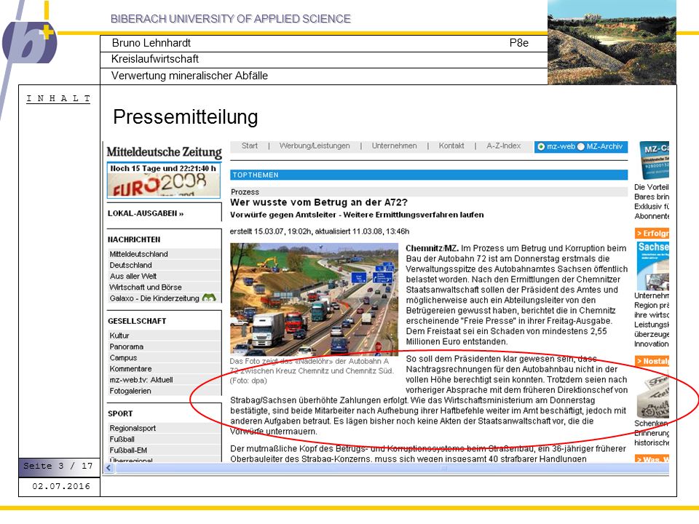Screen dimensions: 699x524
Task: Click the date '02.07.2016'
Action: (61, 486)
